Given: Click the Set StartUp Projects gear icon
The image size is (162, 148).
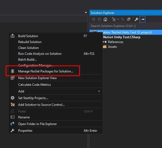Looking at the screenshot, I should [13, 98].
